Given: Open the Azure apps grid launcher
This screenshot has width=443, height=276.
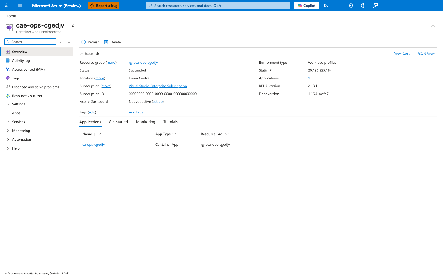Looking at the screenshot, I should click(x=7, y=6).
